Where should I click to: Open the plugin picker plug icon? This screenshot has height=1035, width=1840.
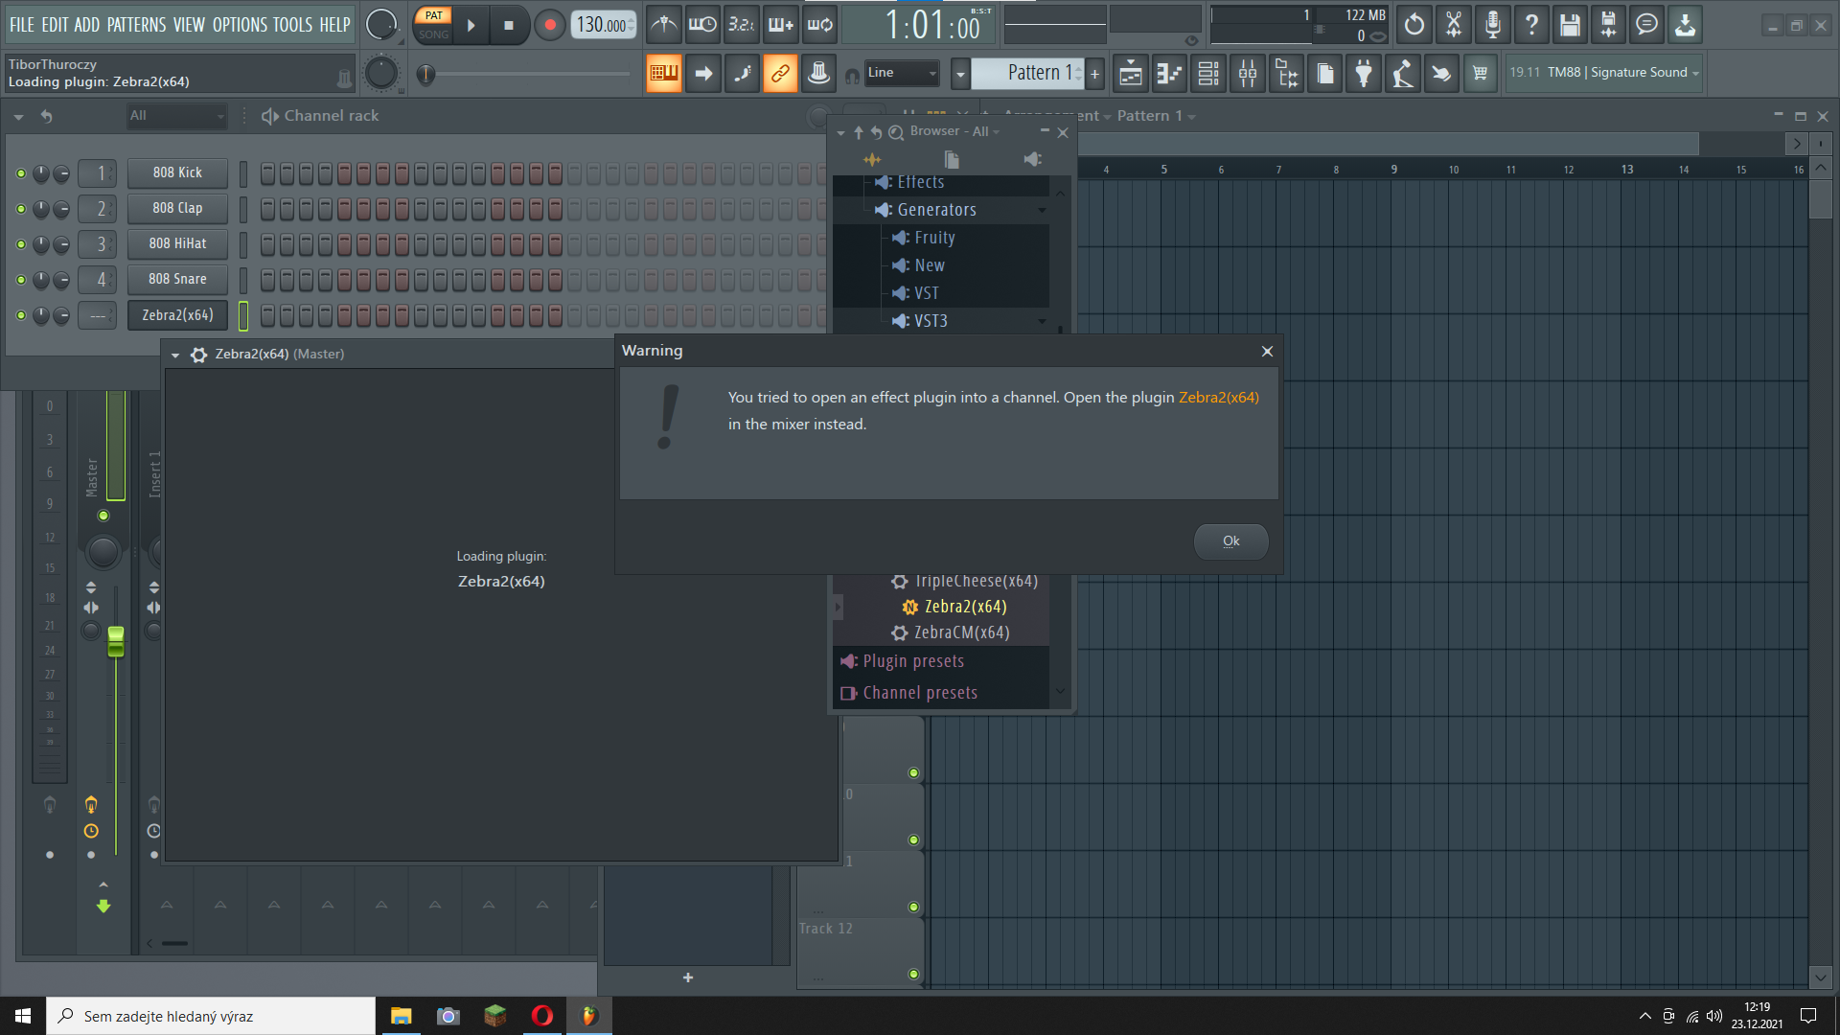pos(1364,73)
